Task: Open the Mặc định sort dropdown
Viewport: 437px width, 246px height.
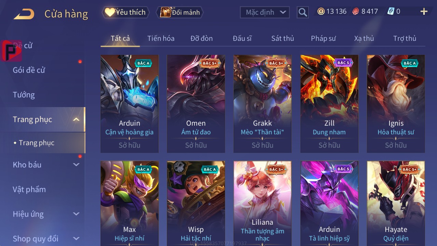Action: [265, 12]
